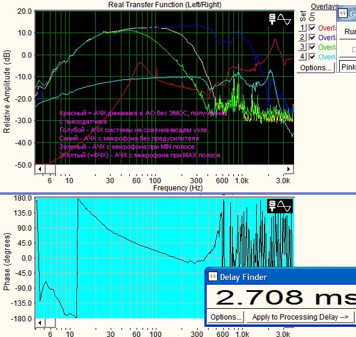Screen dimensions: 356x337
Task: Open Options... in the Delay Finder dialog
Action: 226,317
